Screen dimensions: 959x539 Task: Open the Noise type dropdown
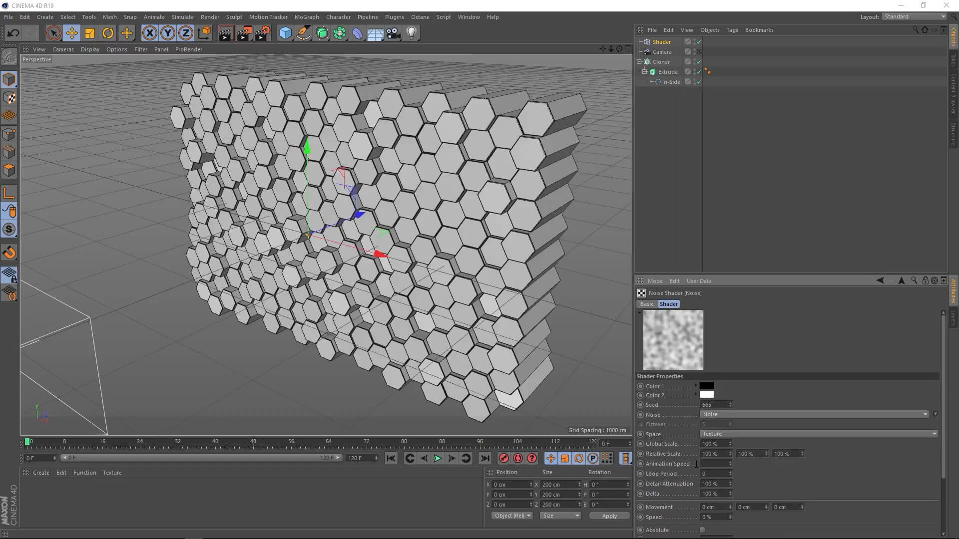(814, 414)
